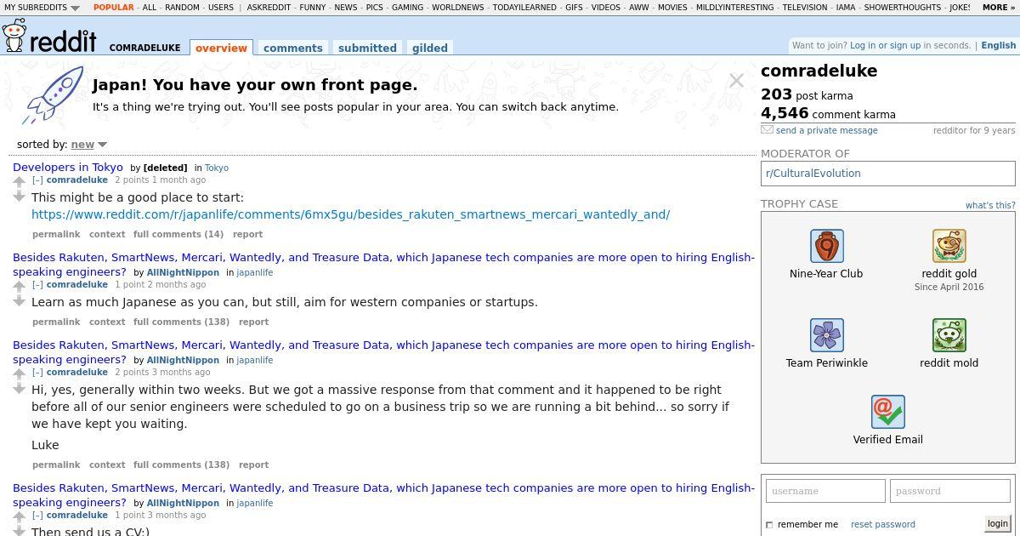Open WORLDNEWS in the top bar
This screenshot has height=536, width=1020.
(x=458, y=7)
